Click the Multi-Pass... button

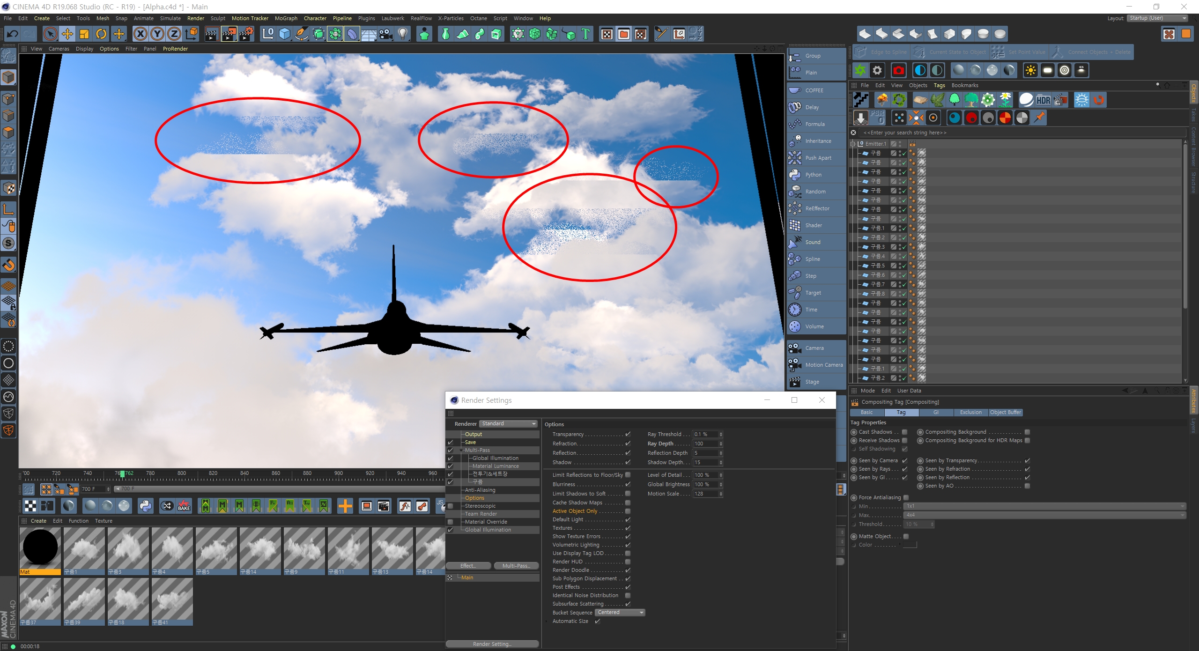click(x=516, y=566)
